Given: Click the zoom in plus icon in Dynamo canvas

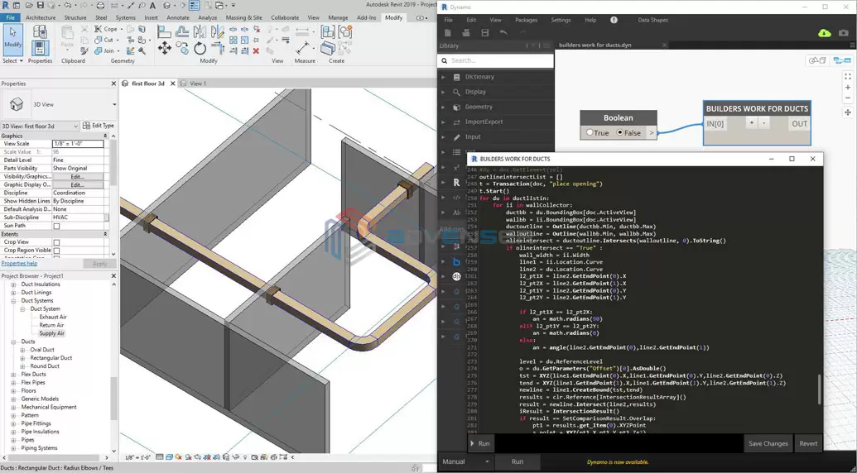Looking at the screenshot, I should point(848,88).
